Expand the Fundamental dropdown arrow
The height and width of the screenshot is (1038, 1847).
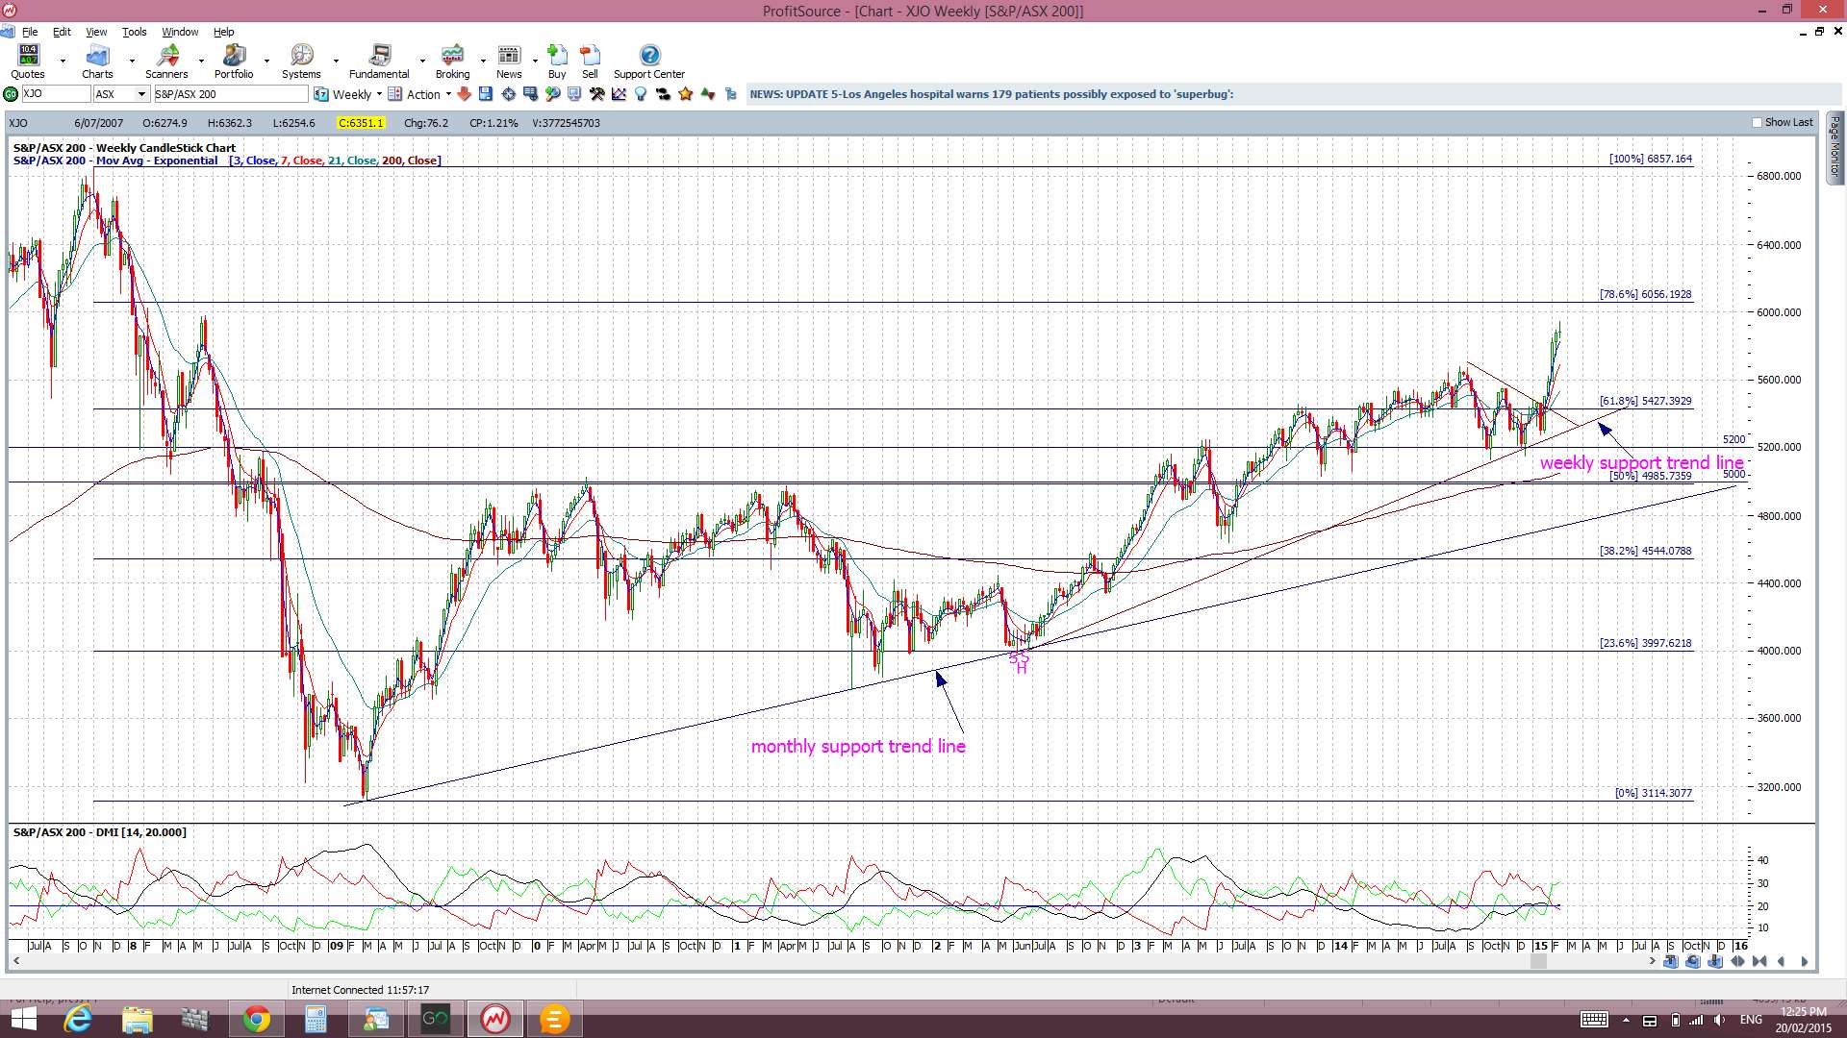point(422,61)
